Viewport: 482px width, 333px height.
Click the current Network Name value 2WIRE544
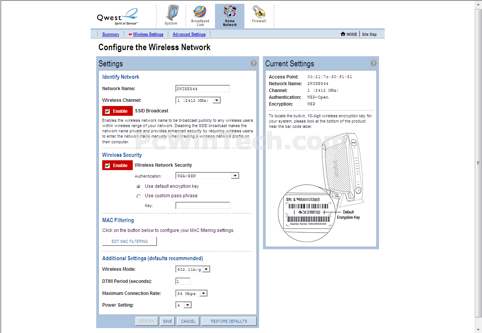pos(318,84)
